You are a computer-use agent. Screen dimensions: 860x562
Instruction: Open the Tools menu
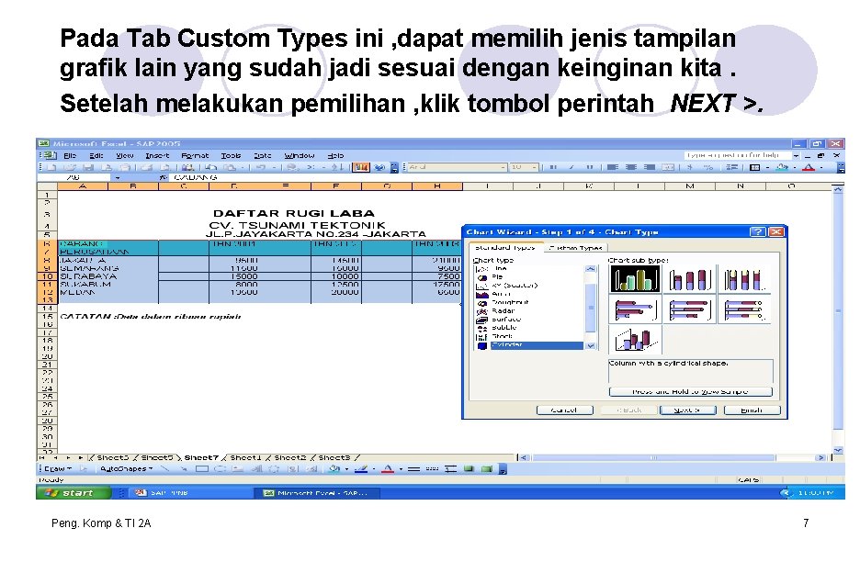tap(231, 156)
